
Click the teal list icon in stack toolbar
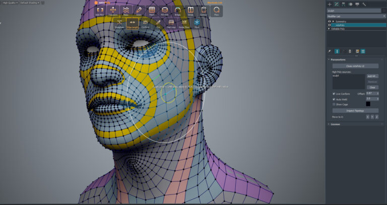363,51
